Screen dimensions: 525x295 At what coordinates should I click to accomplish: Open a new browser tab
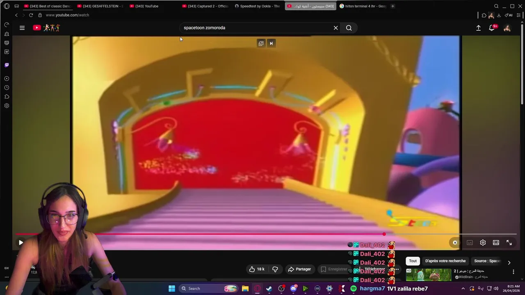393,6
